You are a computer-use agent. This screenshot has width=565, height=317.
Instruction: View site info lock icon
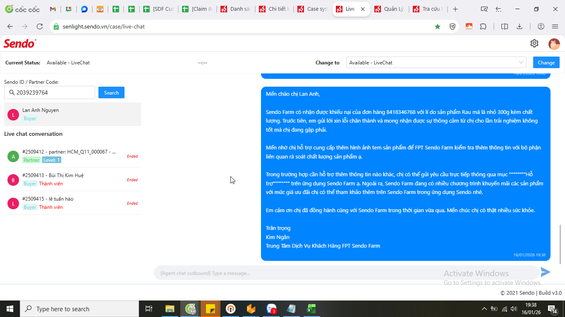pos(57,26)
